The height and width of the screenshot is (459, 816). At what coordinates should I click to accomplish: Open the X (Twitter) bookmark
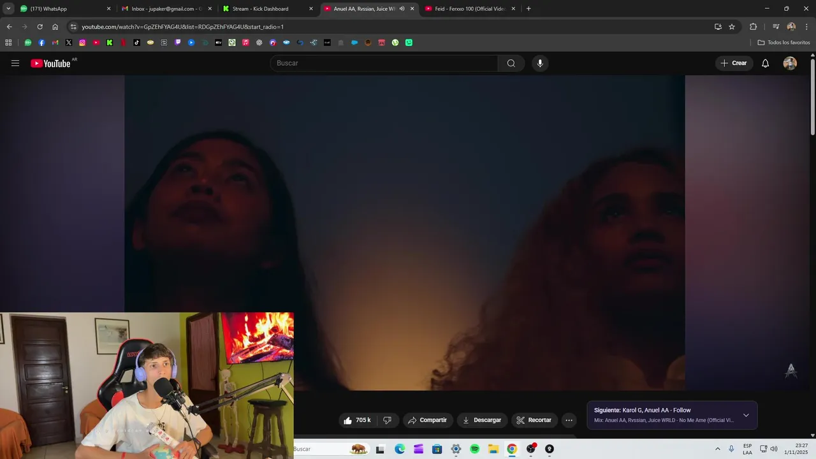pyautogui.click(x=69, y=43)
